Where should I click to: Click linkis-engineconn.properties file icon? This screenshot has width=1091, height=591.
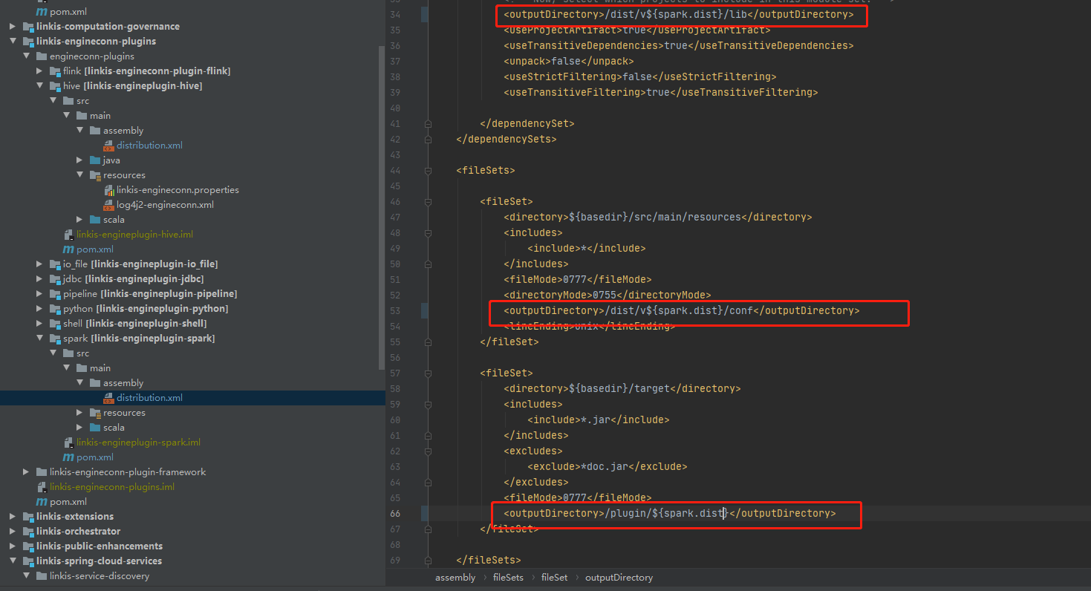[x=108, y=190]
